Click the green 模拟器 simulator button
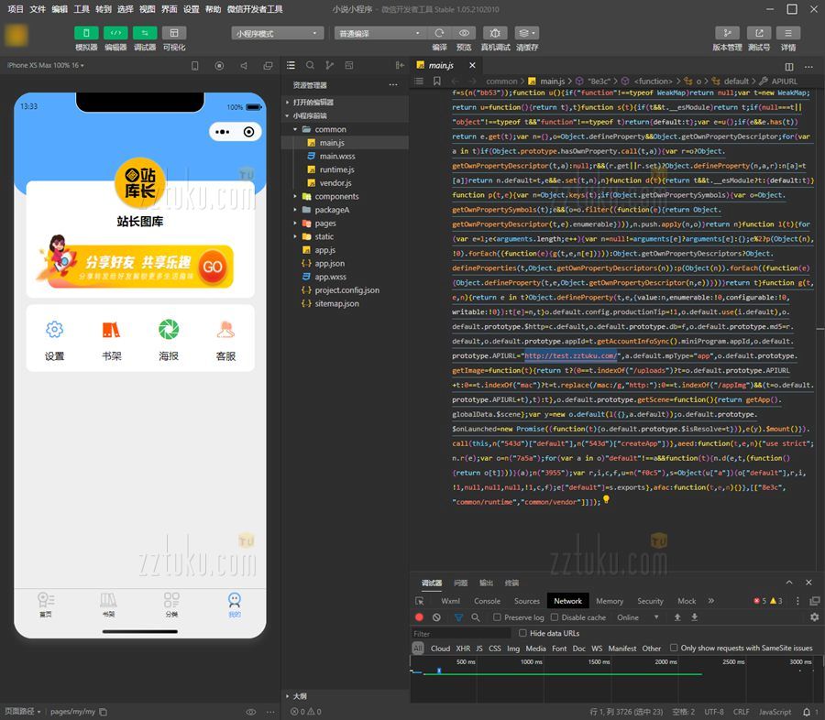825x720 pixels. point(86,33)
